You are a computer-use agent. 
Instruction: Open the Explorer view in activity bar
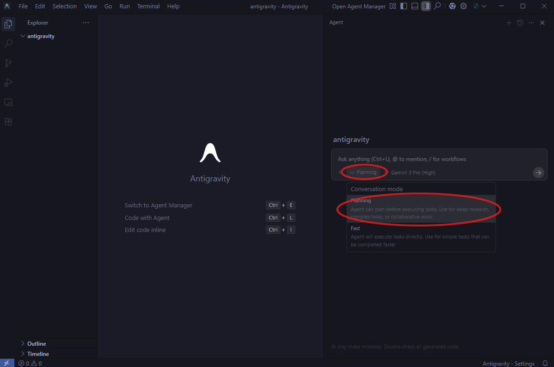click(x=8, y=24)
